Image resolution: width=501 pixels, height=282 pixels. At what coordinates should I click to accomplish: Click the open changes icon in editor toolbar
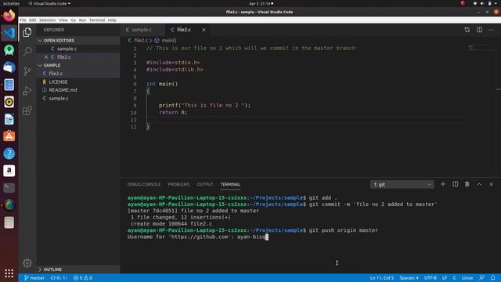[467, 30]
